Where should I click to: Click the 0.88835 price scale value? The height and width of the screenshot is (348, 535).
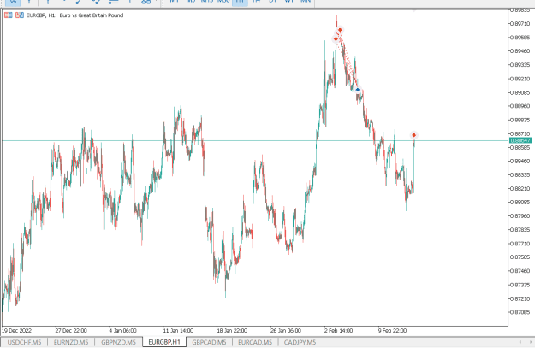pos(520,120)
